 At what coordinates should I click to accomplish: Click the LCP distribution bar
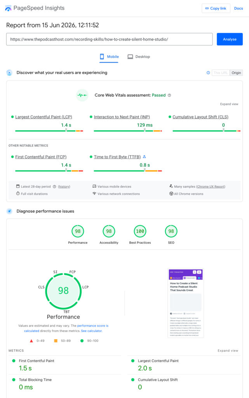(49, 131)
